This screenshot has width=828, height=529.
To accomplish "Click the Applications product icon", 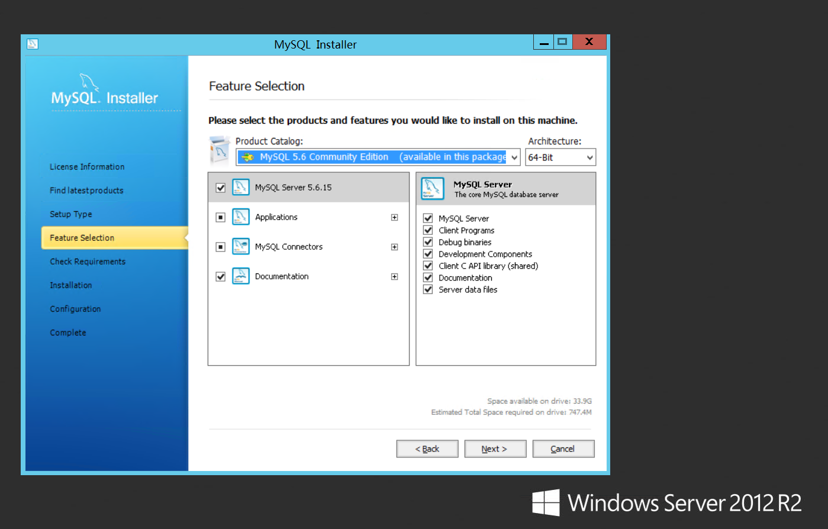I will (241, 217).
